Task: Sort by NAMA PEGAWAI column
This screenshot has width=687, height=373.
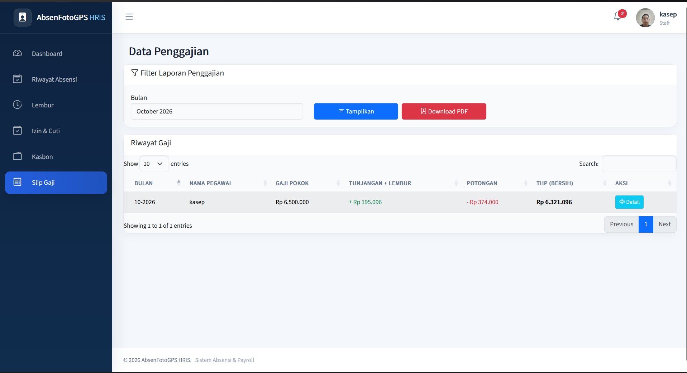Action: (228, 183)
